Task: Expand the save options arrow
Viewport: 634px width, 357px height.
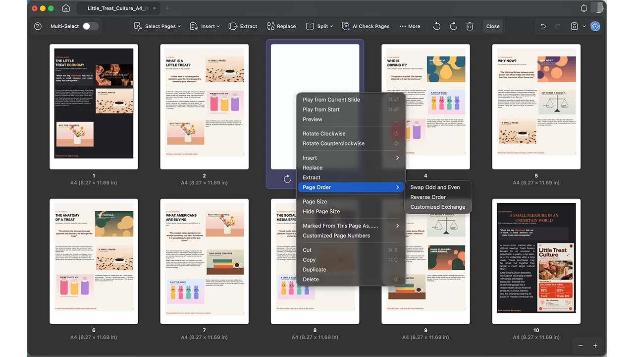Action: [584, 26]
